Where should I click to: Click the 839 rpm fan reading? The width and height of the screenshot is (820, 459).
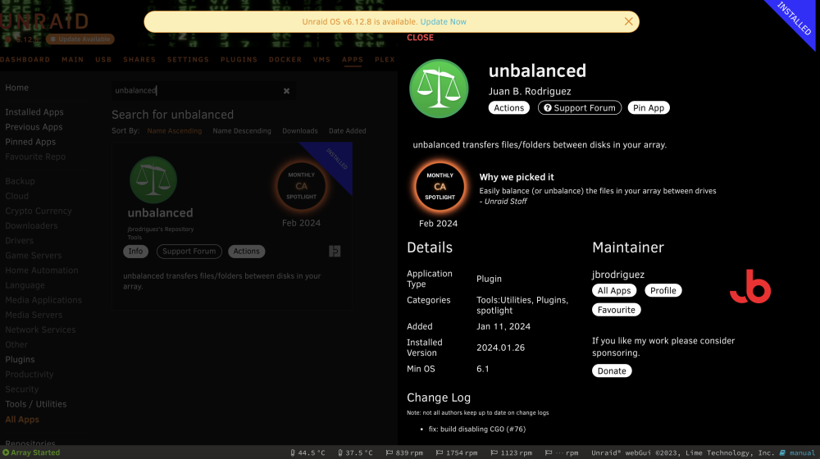point(404,452)
